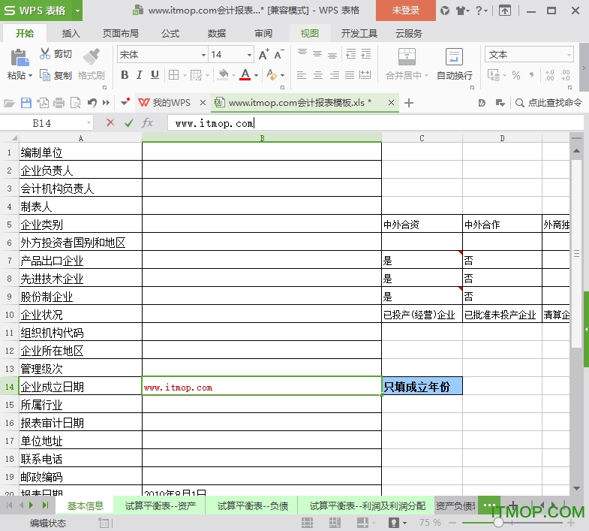589x531 pixels.
Task: Open 云服务 ribbon tab
Action: coord(409,34)
